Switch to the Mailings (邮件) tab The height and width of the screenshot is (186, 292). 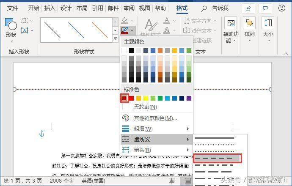pos(113,8)
